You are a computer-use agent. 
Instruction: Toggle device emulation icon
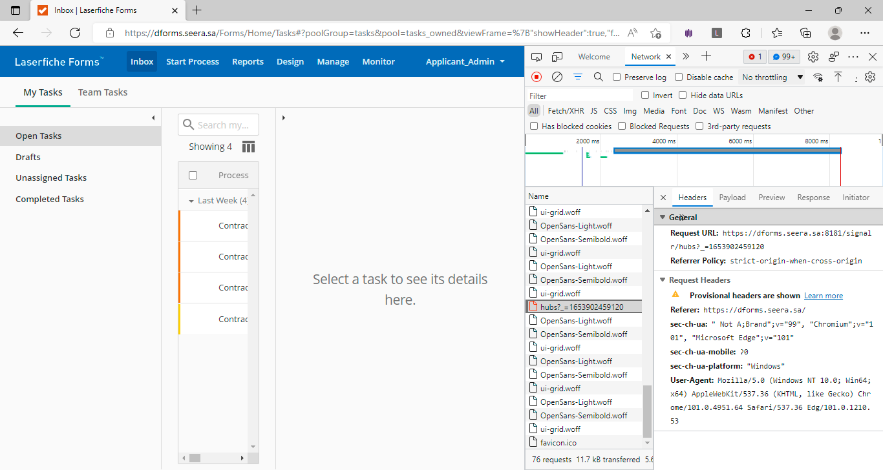pyautogui.click(x=557, y=57)
